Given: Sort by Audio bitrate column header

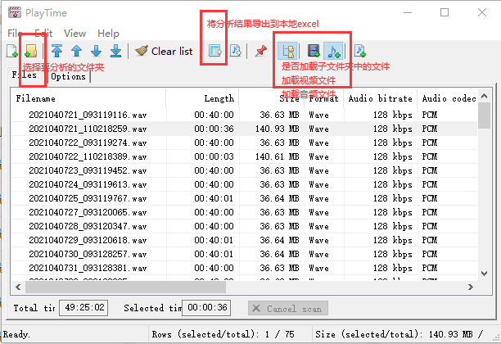Looking at the screenshot, I should click(380, 98).
